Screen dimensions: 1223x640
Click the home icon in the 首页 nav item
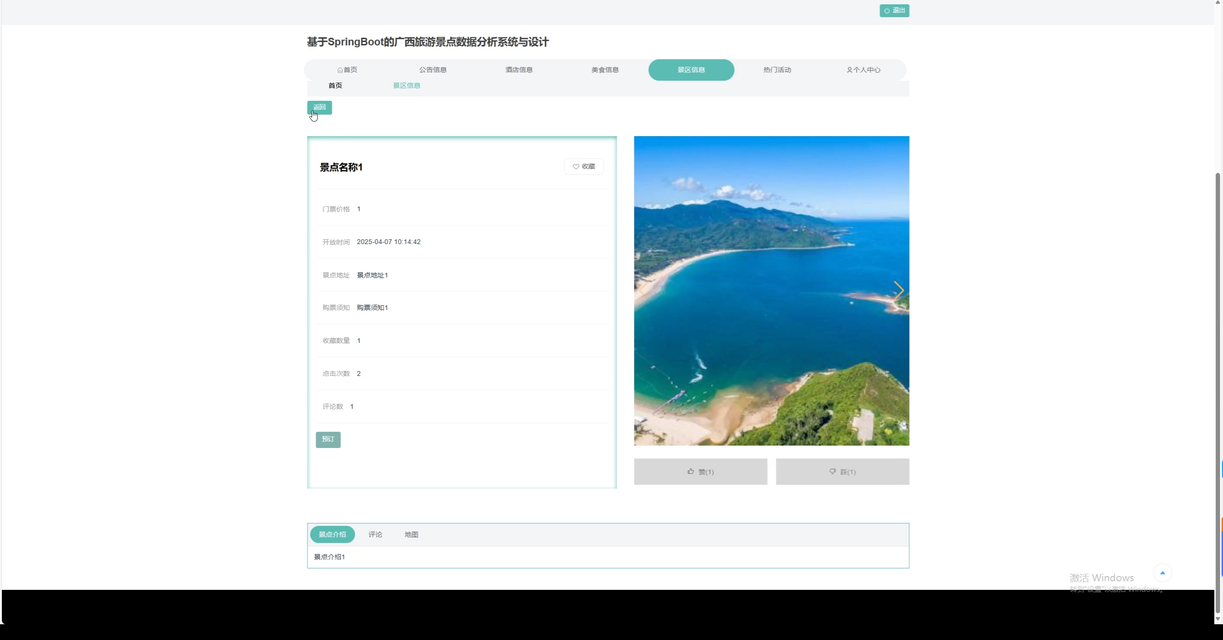[340, 70]
